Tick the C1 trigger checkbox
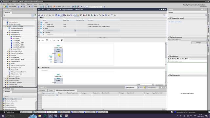Screen dimensions: 210x118 [x=119, y=95]
